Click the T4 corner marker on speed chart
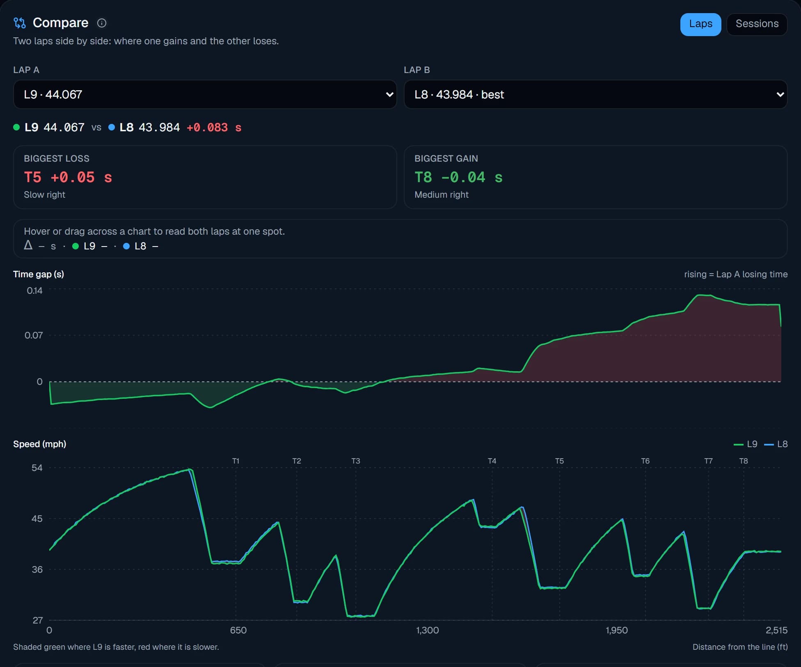Image resolution: width=801 pixels, height=667 pixels. click(492, 461)
